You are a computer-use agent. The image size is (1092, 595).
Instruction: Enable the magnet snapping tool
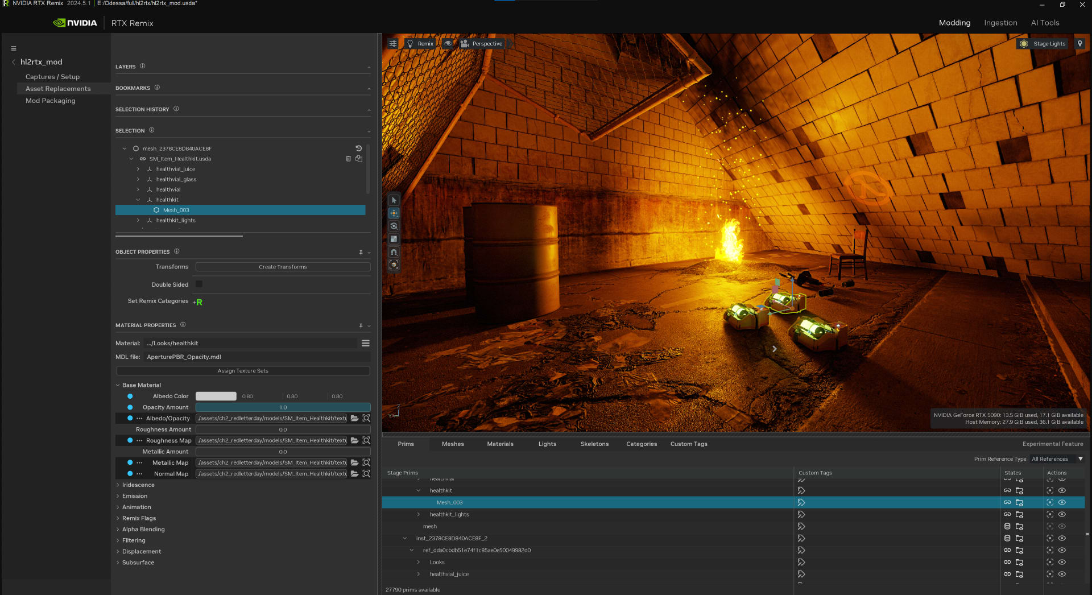click(x=394, y=252)
